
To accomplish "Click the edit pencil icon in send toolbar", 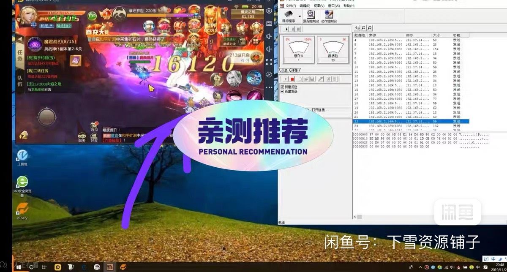I will point(321,79).
